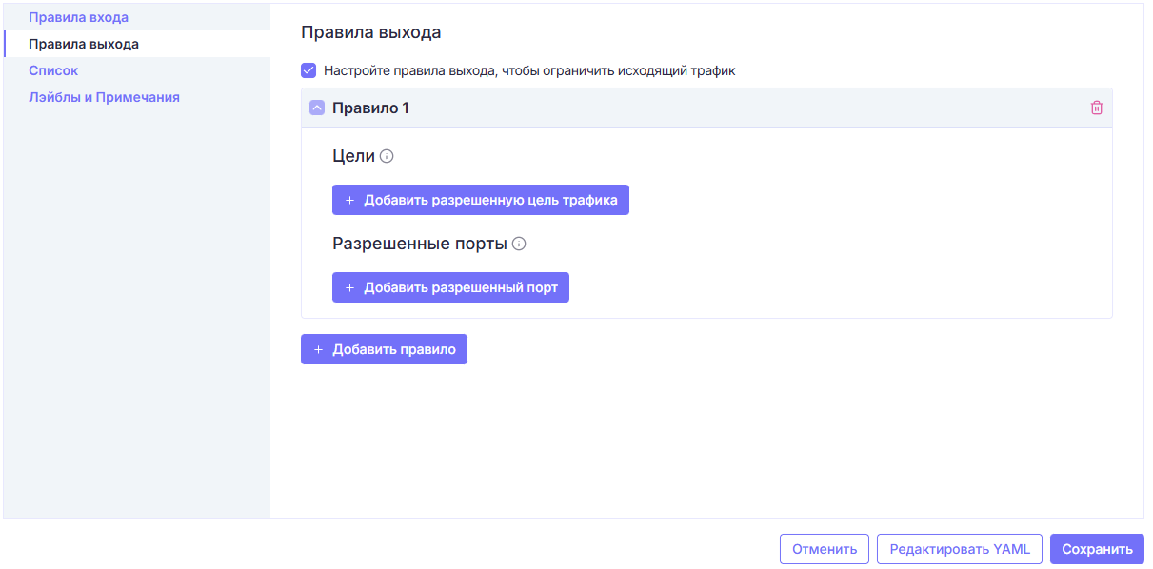Collapse the Правило 1 section
1153x569 pixels.
point(317,108)
